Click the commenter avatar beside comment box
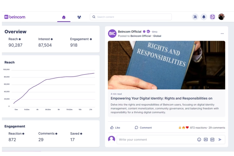Screen dimensions: 234x156 [112, 139]
